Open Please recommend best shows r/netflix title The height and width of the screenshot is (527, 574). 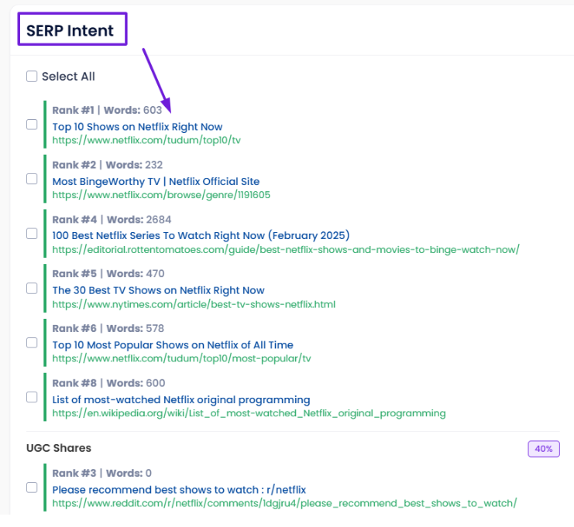pos(179,490)
